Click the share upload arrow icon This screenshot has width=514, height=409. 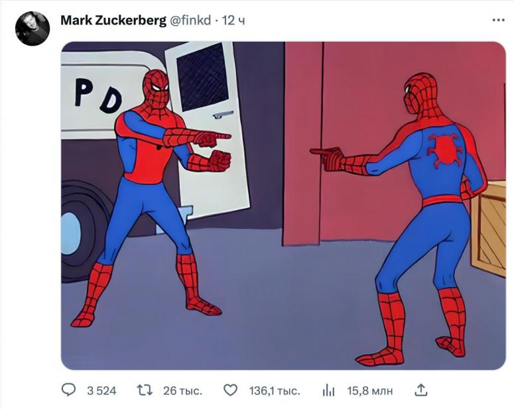420,390
